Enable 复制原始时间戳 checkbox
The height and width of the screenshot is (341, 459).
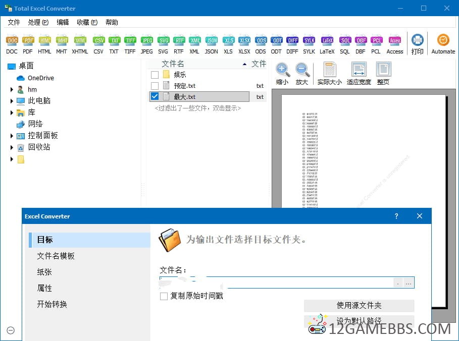click(x=164, y=296)
